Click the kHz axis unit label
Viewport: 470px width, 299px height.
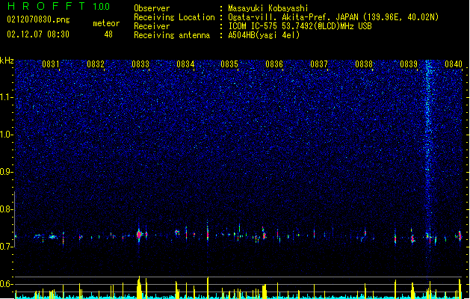(x=7, y=61)
